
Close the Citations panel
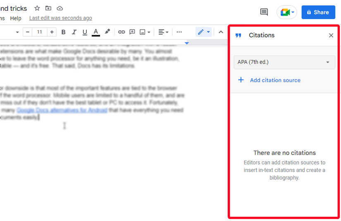pyautogui.click(x=331, y=35)
